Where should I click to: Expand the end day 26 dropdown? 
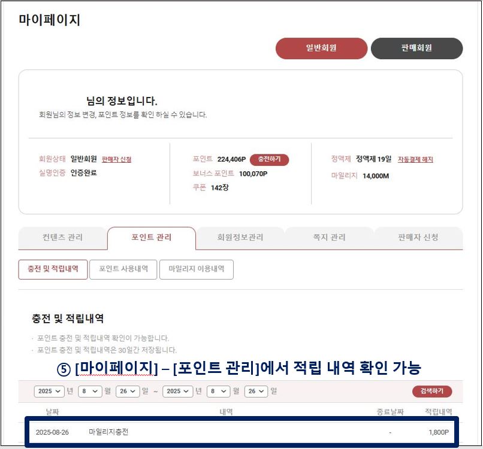coord(256,391)
